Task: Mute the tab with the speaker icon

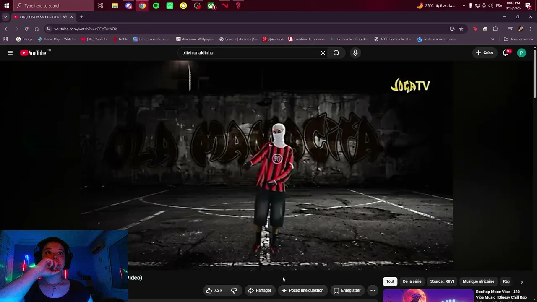Action: 65,17
